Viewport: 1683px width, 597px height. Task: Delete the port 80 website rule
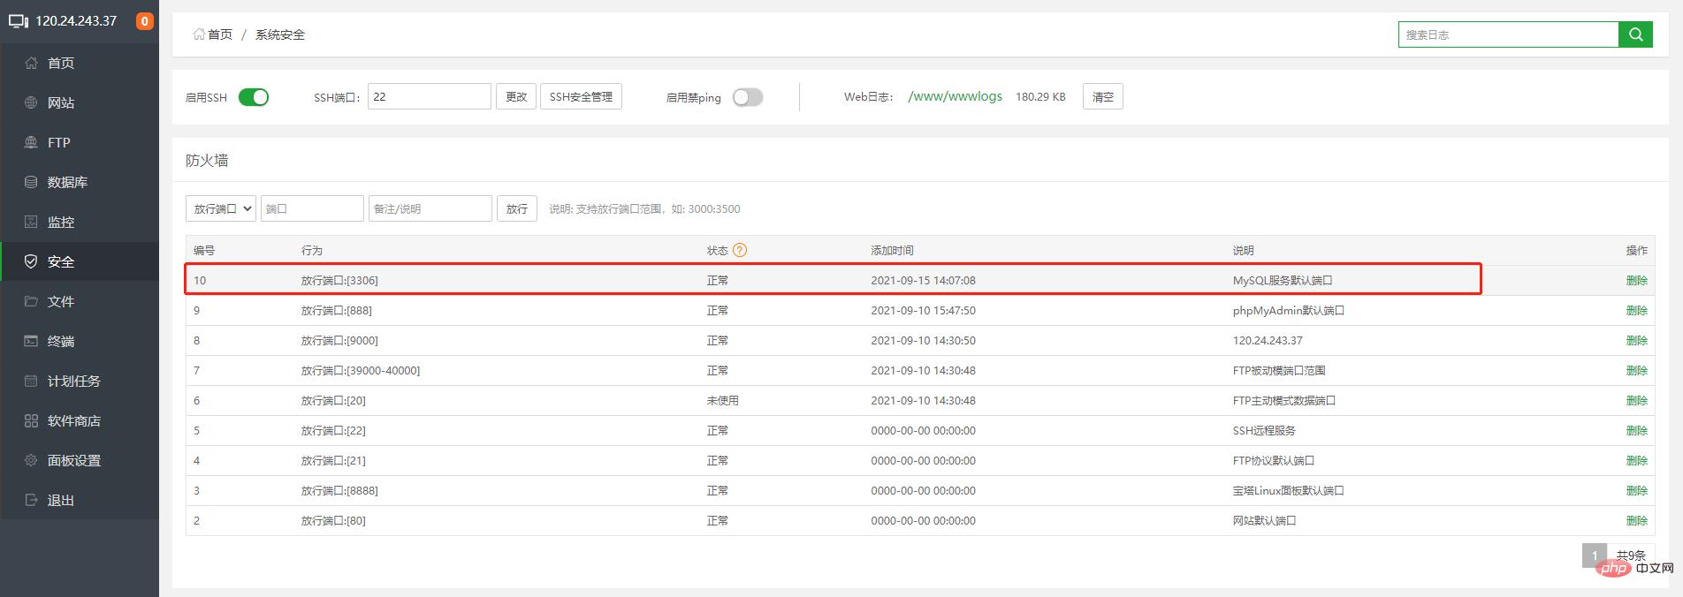pos(1636,520)
